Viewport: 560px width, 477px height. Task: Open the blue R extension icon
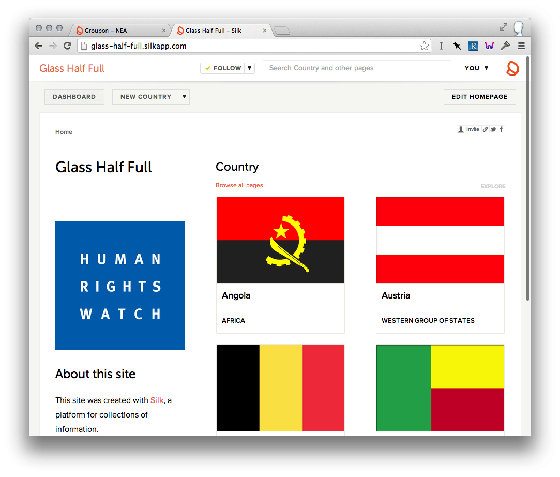pyautogui.click(x=473, y=46)
